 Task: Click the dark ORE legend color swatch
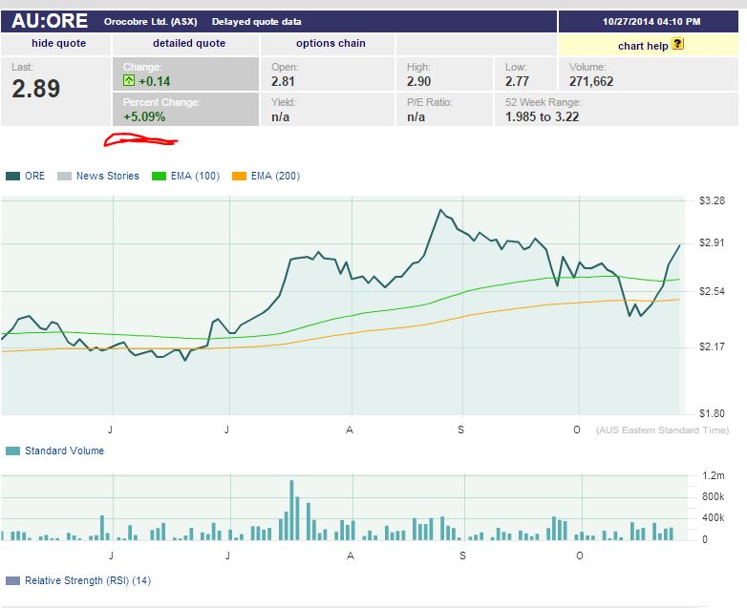[x=12, y=176]
